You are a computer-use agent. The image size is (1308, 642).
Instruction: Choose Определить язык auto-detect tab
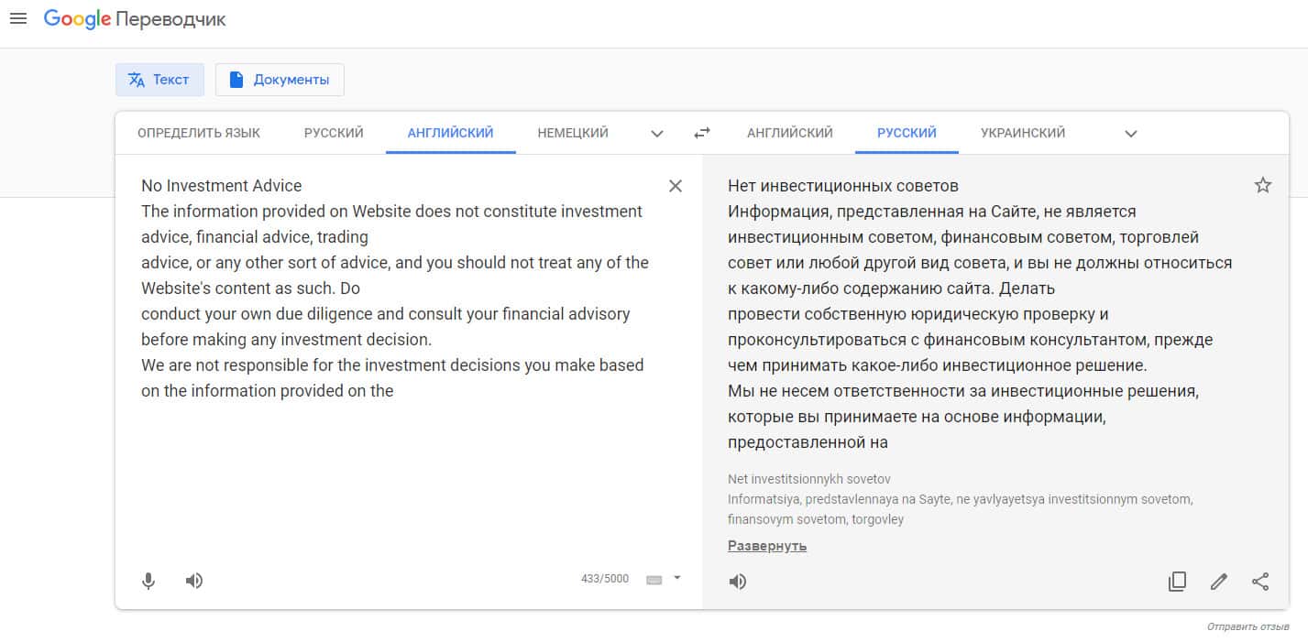click(x=199, y=134)
